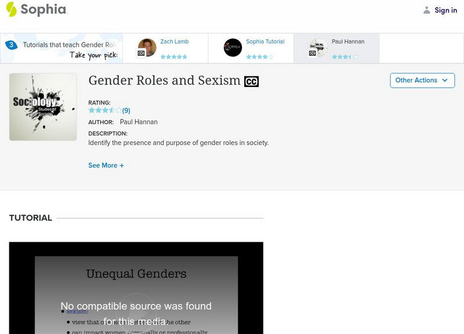Click the description text about gender roles
The image size is (464, 334).
(x=179, y=143)
